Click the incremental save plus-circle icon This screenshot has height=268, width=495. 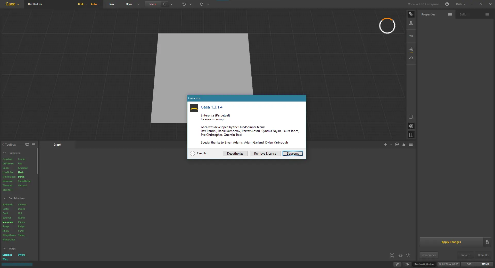tap(165, 4)
